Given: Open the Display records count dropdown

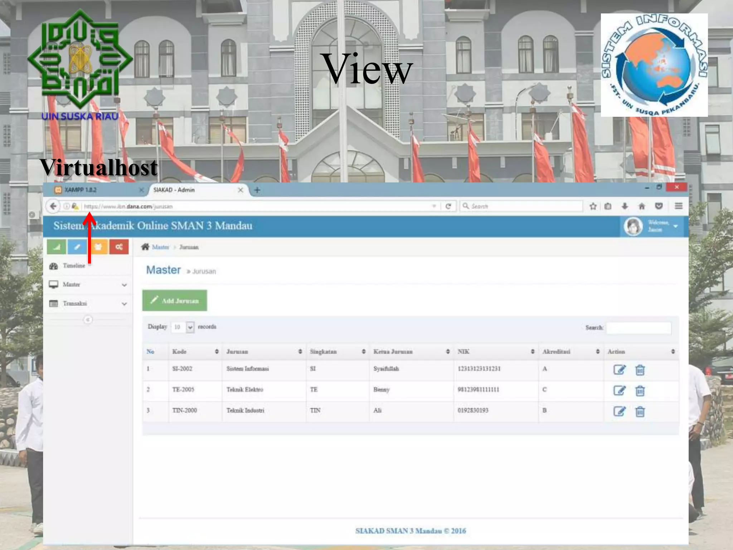Looking at the screenshot, I should 183,327.
